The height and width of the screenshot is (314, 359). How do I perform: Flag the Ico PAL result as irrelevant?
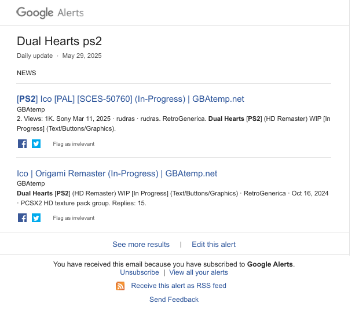point(74,144)
